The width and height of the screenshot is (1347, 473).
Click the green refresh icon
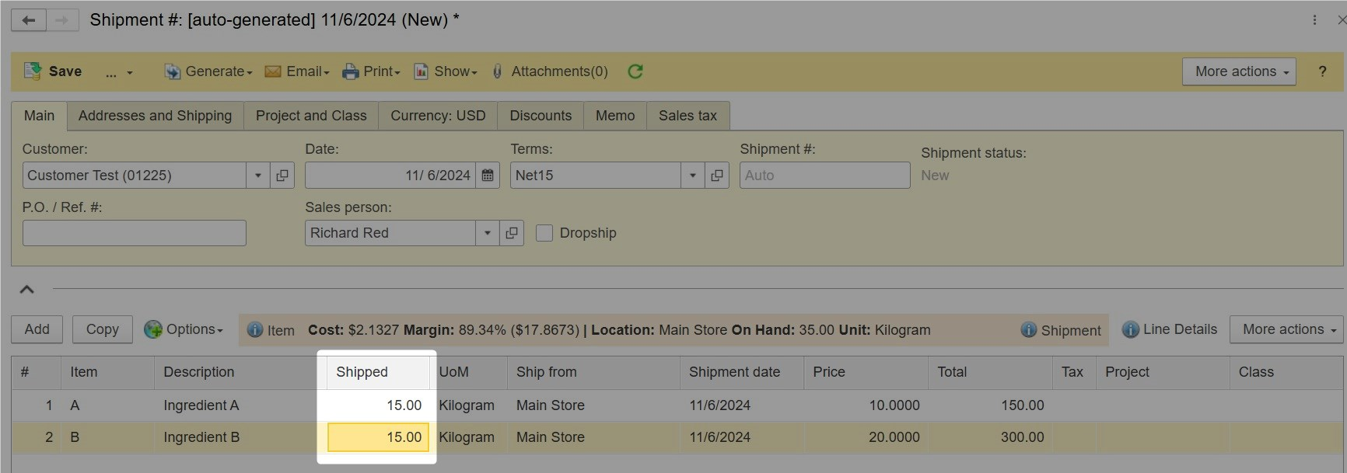pyautogui.click(x=635, y=71)
